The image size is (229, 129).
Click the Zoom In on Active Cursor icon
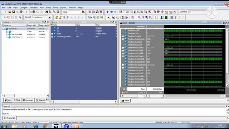pos(150,18)
